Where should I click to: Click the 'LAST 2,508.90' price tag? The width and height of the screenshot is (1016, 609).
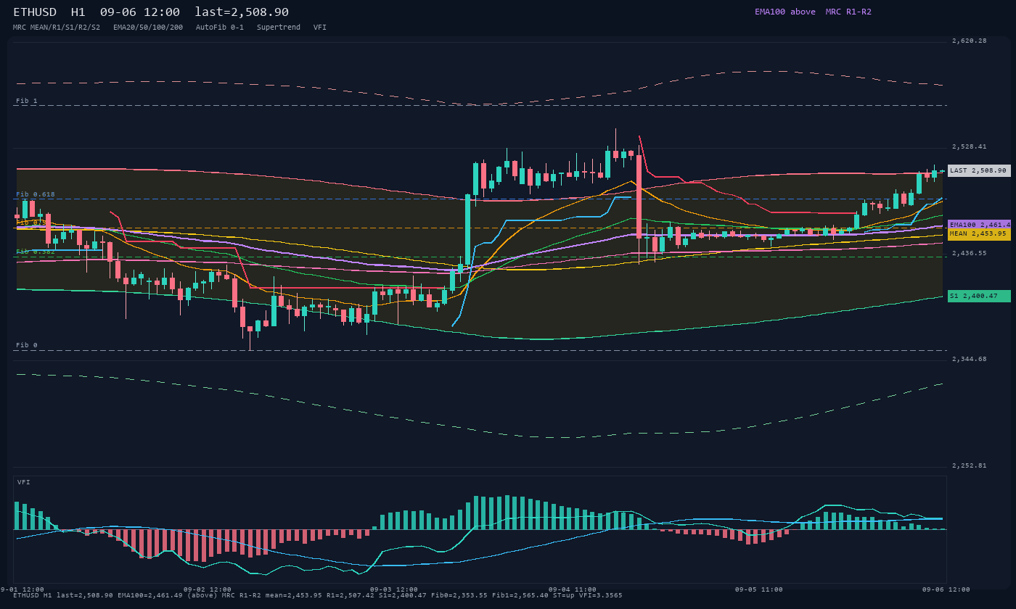979,171
